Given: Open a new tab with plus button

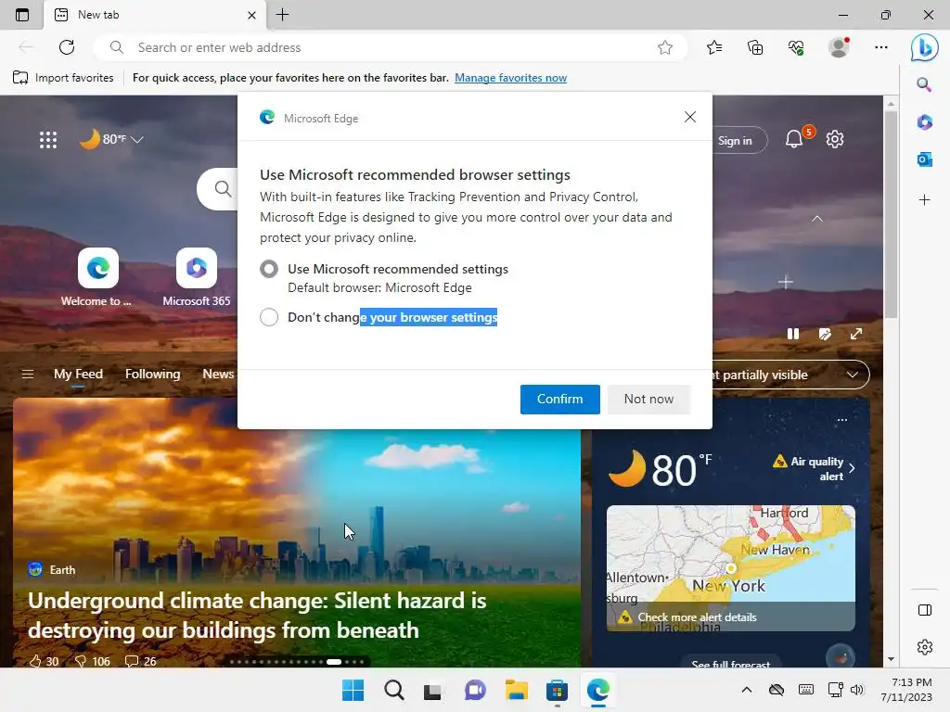Looking at the screenshot, I should [x=282, y=15].
